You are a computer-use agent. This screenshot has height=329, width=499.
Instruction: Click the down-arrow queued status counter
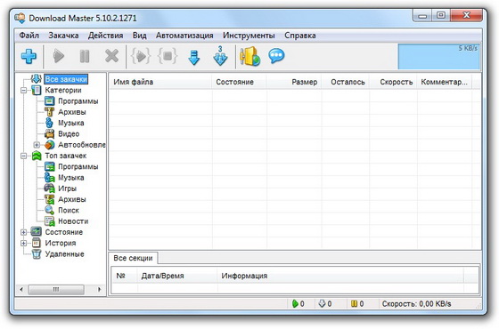[x=325, y=304]
